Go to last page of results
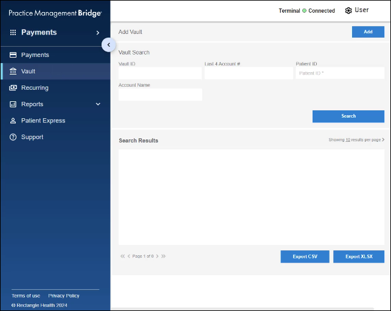391x311 pixels. tap(164, 256)
